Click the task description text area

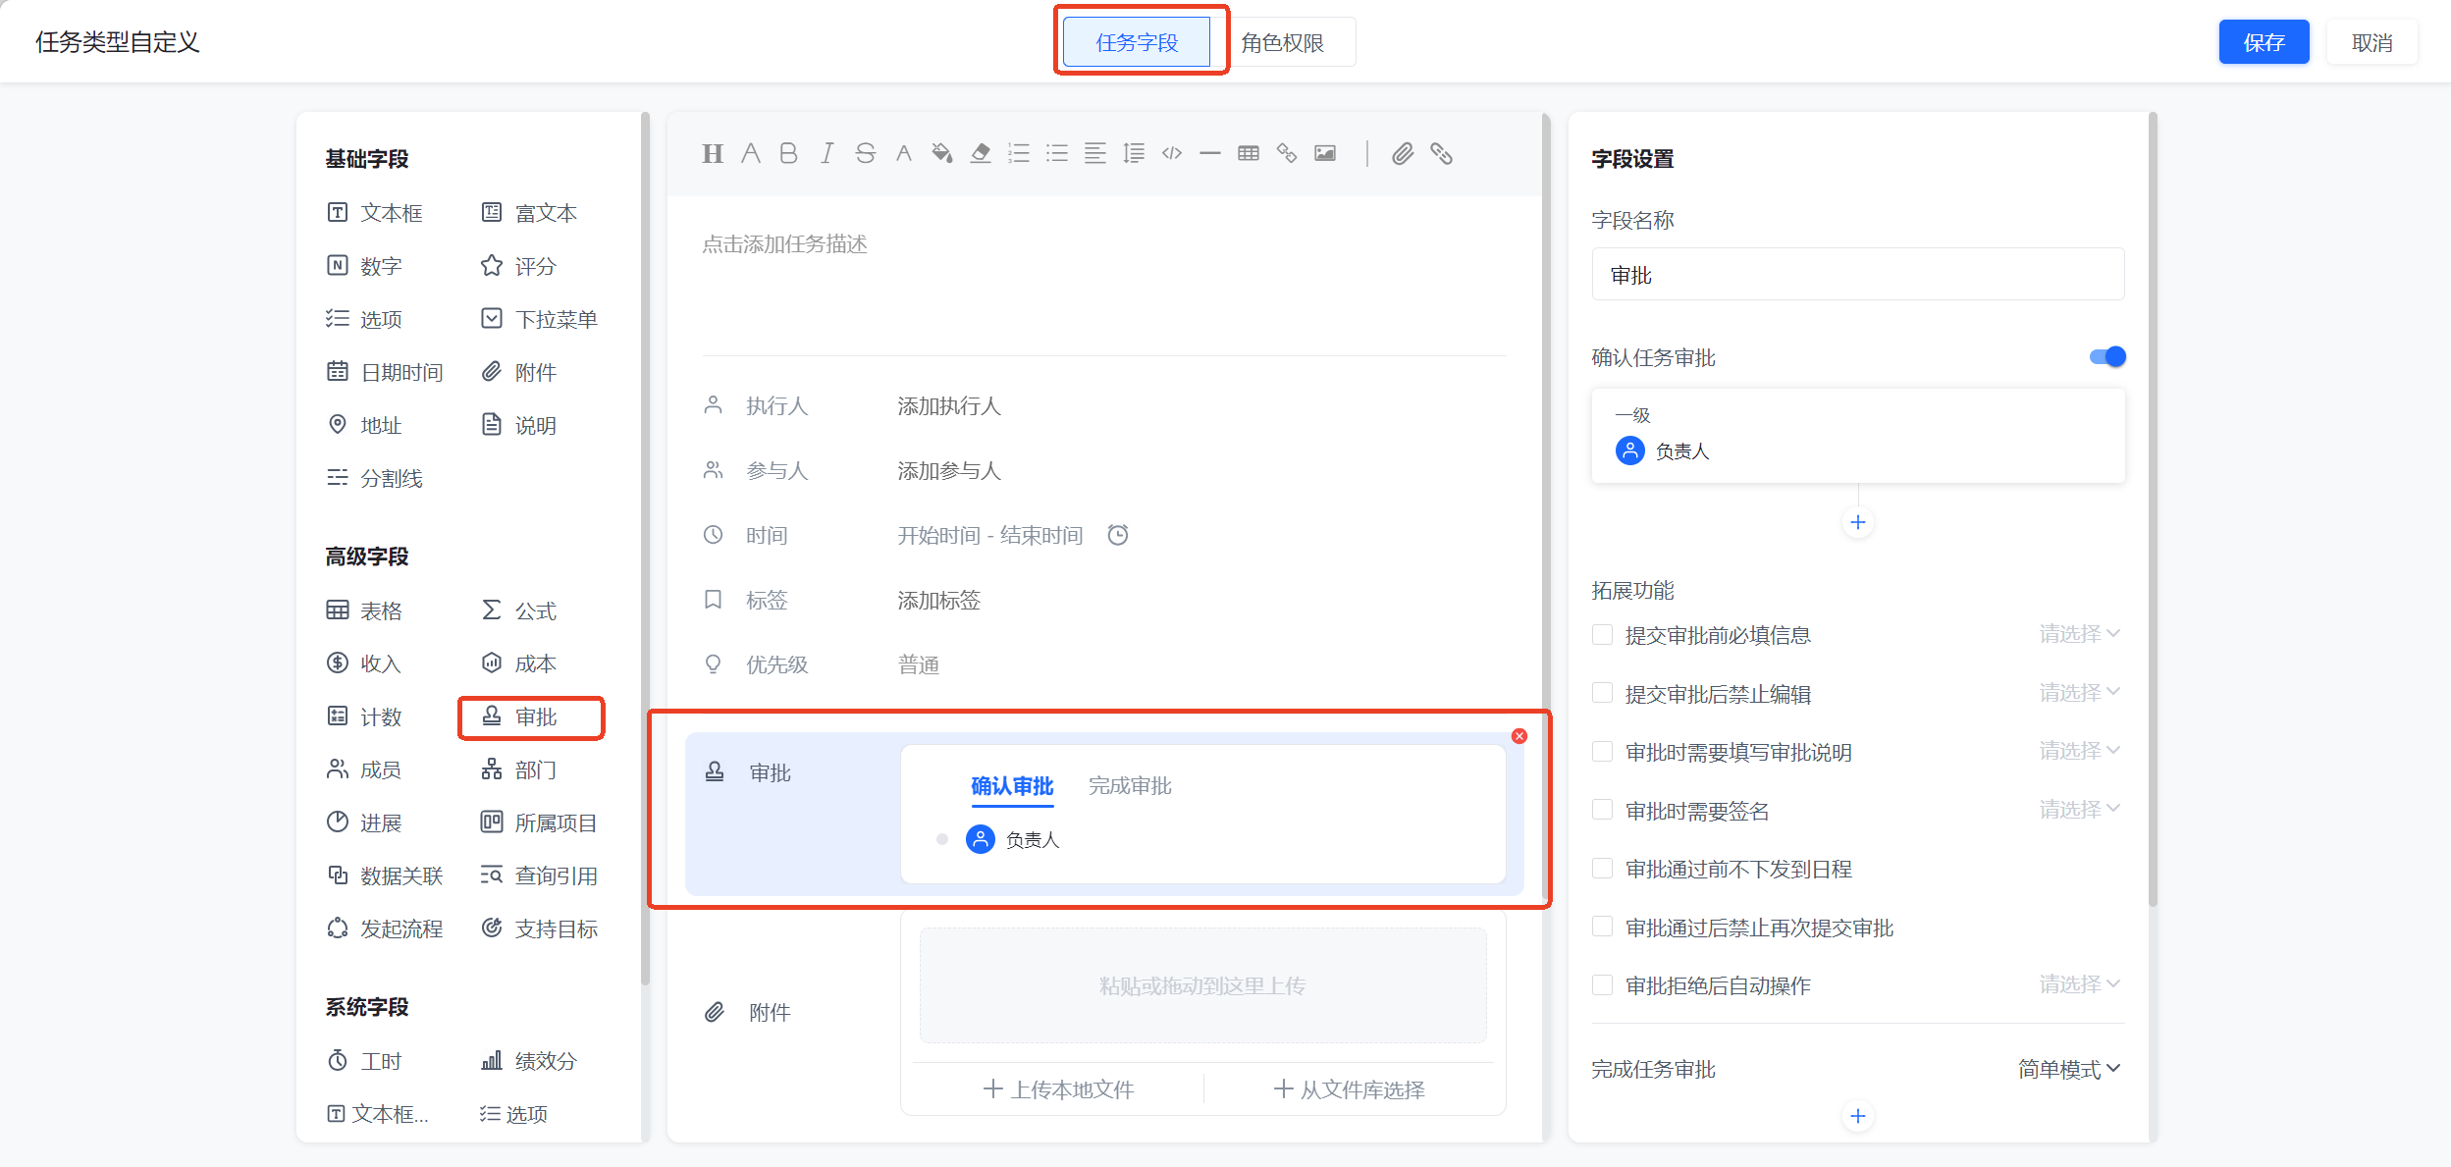click(x=1104, y=275)
